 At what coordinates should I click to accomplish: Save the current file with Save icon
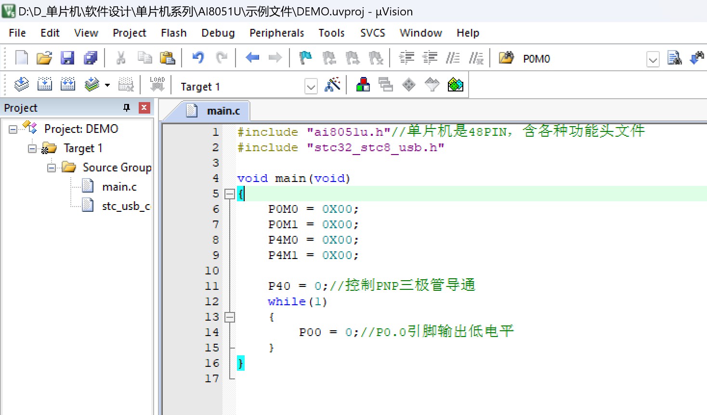(67, 58)
